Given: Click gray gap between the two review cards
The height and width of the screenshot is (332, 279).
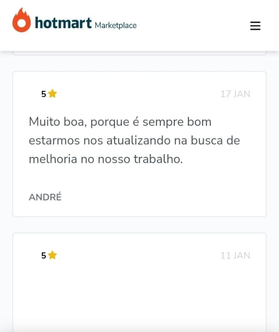Looking at the screenshot, I should click(139, 225).
